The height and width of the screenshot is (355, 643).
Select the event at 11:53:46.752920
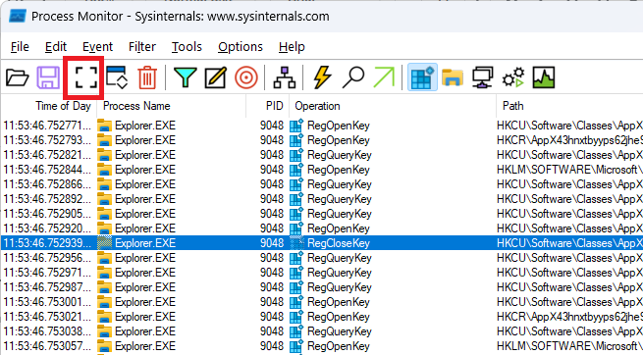pos(322,228)
